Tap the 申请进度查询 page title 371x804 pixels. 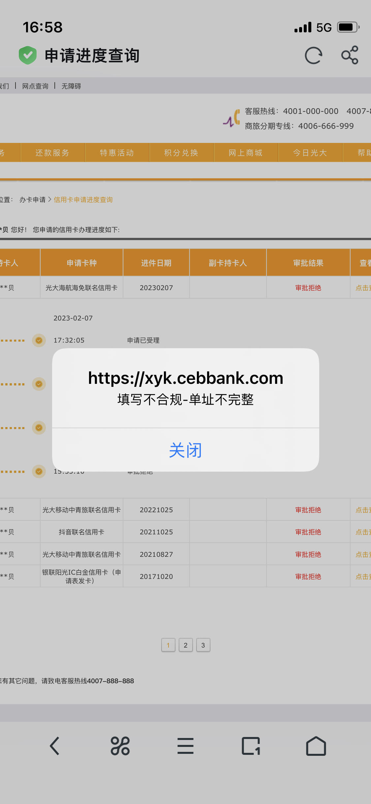[92, 55]
